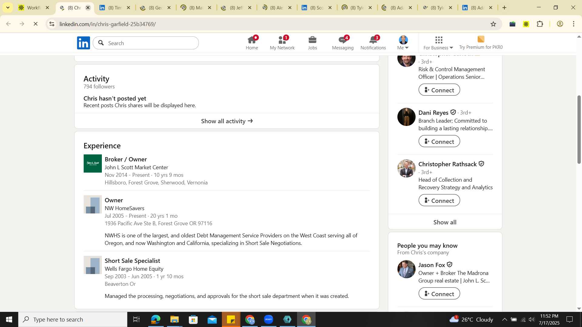Open Dani Reyes profile photo
Image resolution: width=582 pixels, height=327 pixels.
coord(406,117)
